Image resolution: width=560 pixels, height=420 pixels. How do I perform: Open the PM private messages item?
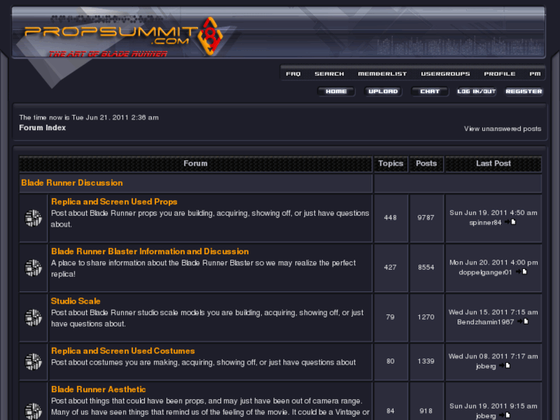click(x=535, y=74)
